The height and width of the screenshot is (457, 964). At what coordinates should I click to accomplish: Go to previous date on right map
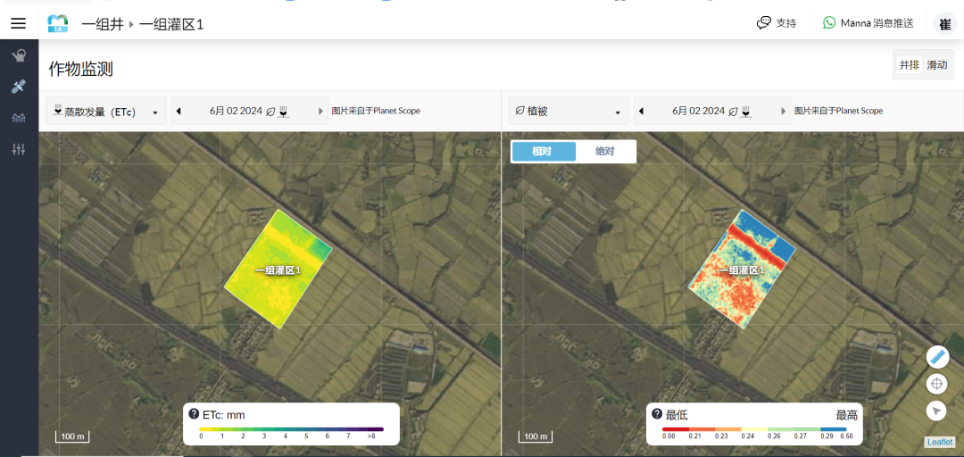[642, 112]
